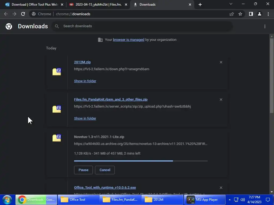Viewport: 274px width, 205px height.
Task: Remove 2012M.zip from the downloads list
Action: pos(221,62)
